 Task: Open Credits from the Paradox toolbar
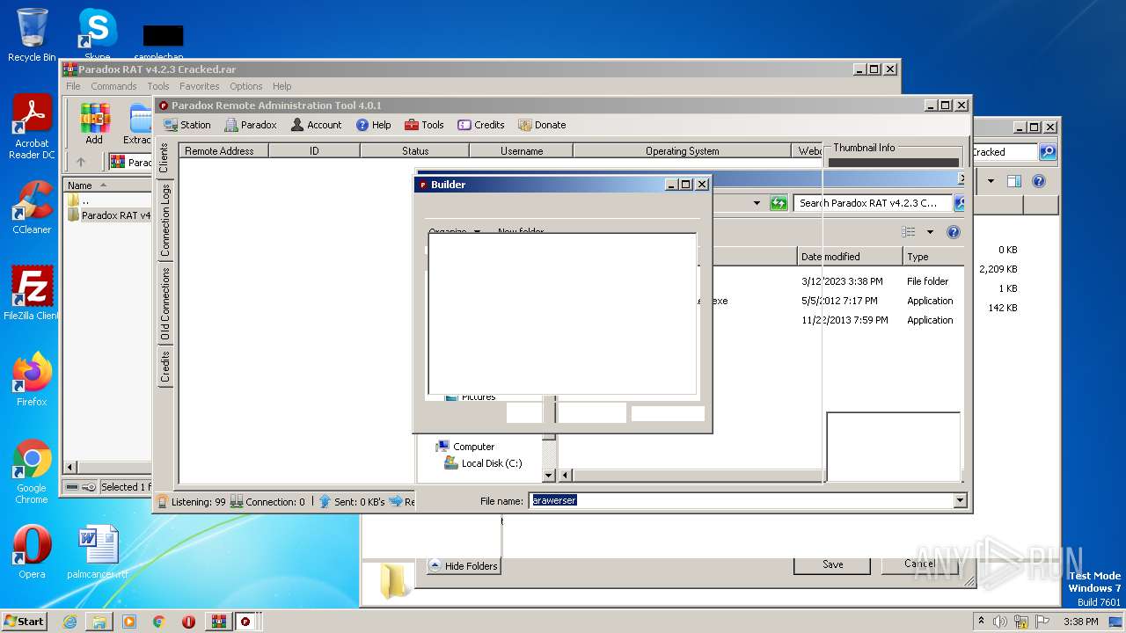pos(481,125)
